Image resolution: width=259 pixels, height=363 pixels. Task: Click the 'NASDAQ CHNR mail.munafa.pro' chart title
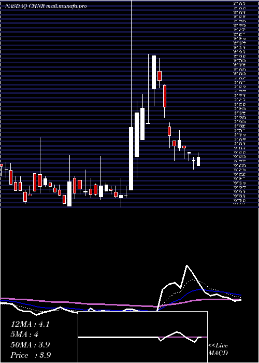pos(46,6)
